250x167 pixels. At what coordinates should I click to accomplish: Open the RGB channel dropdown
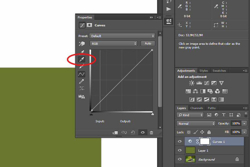[114, 44]
